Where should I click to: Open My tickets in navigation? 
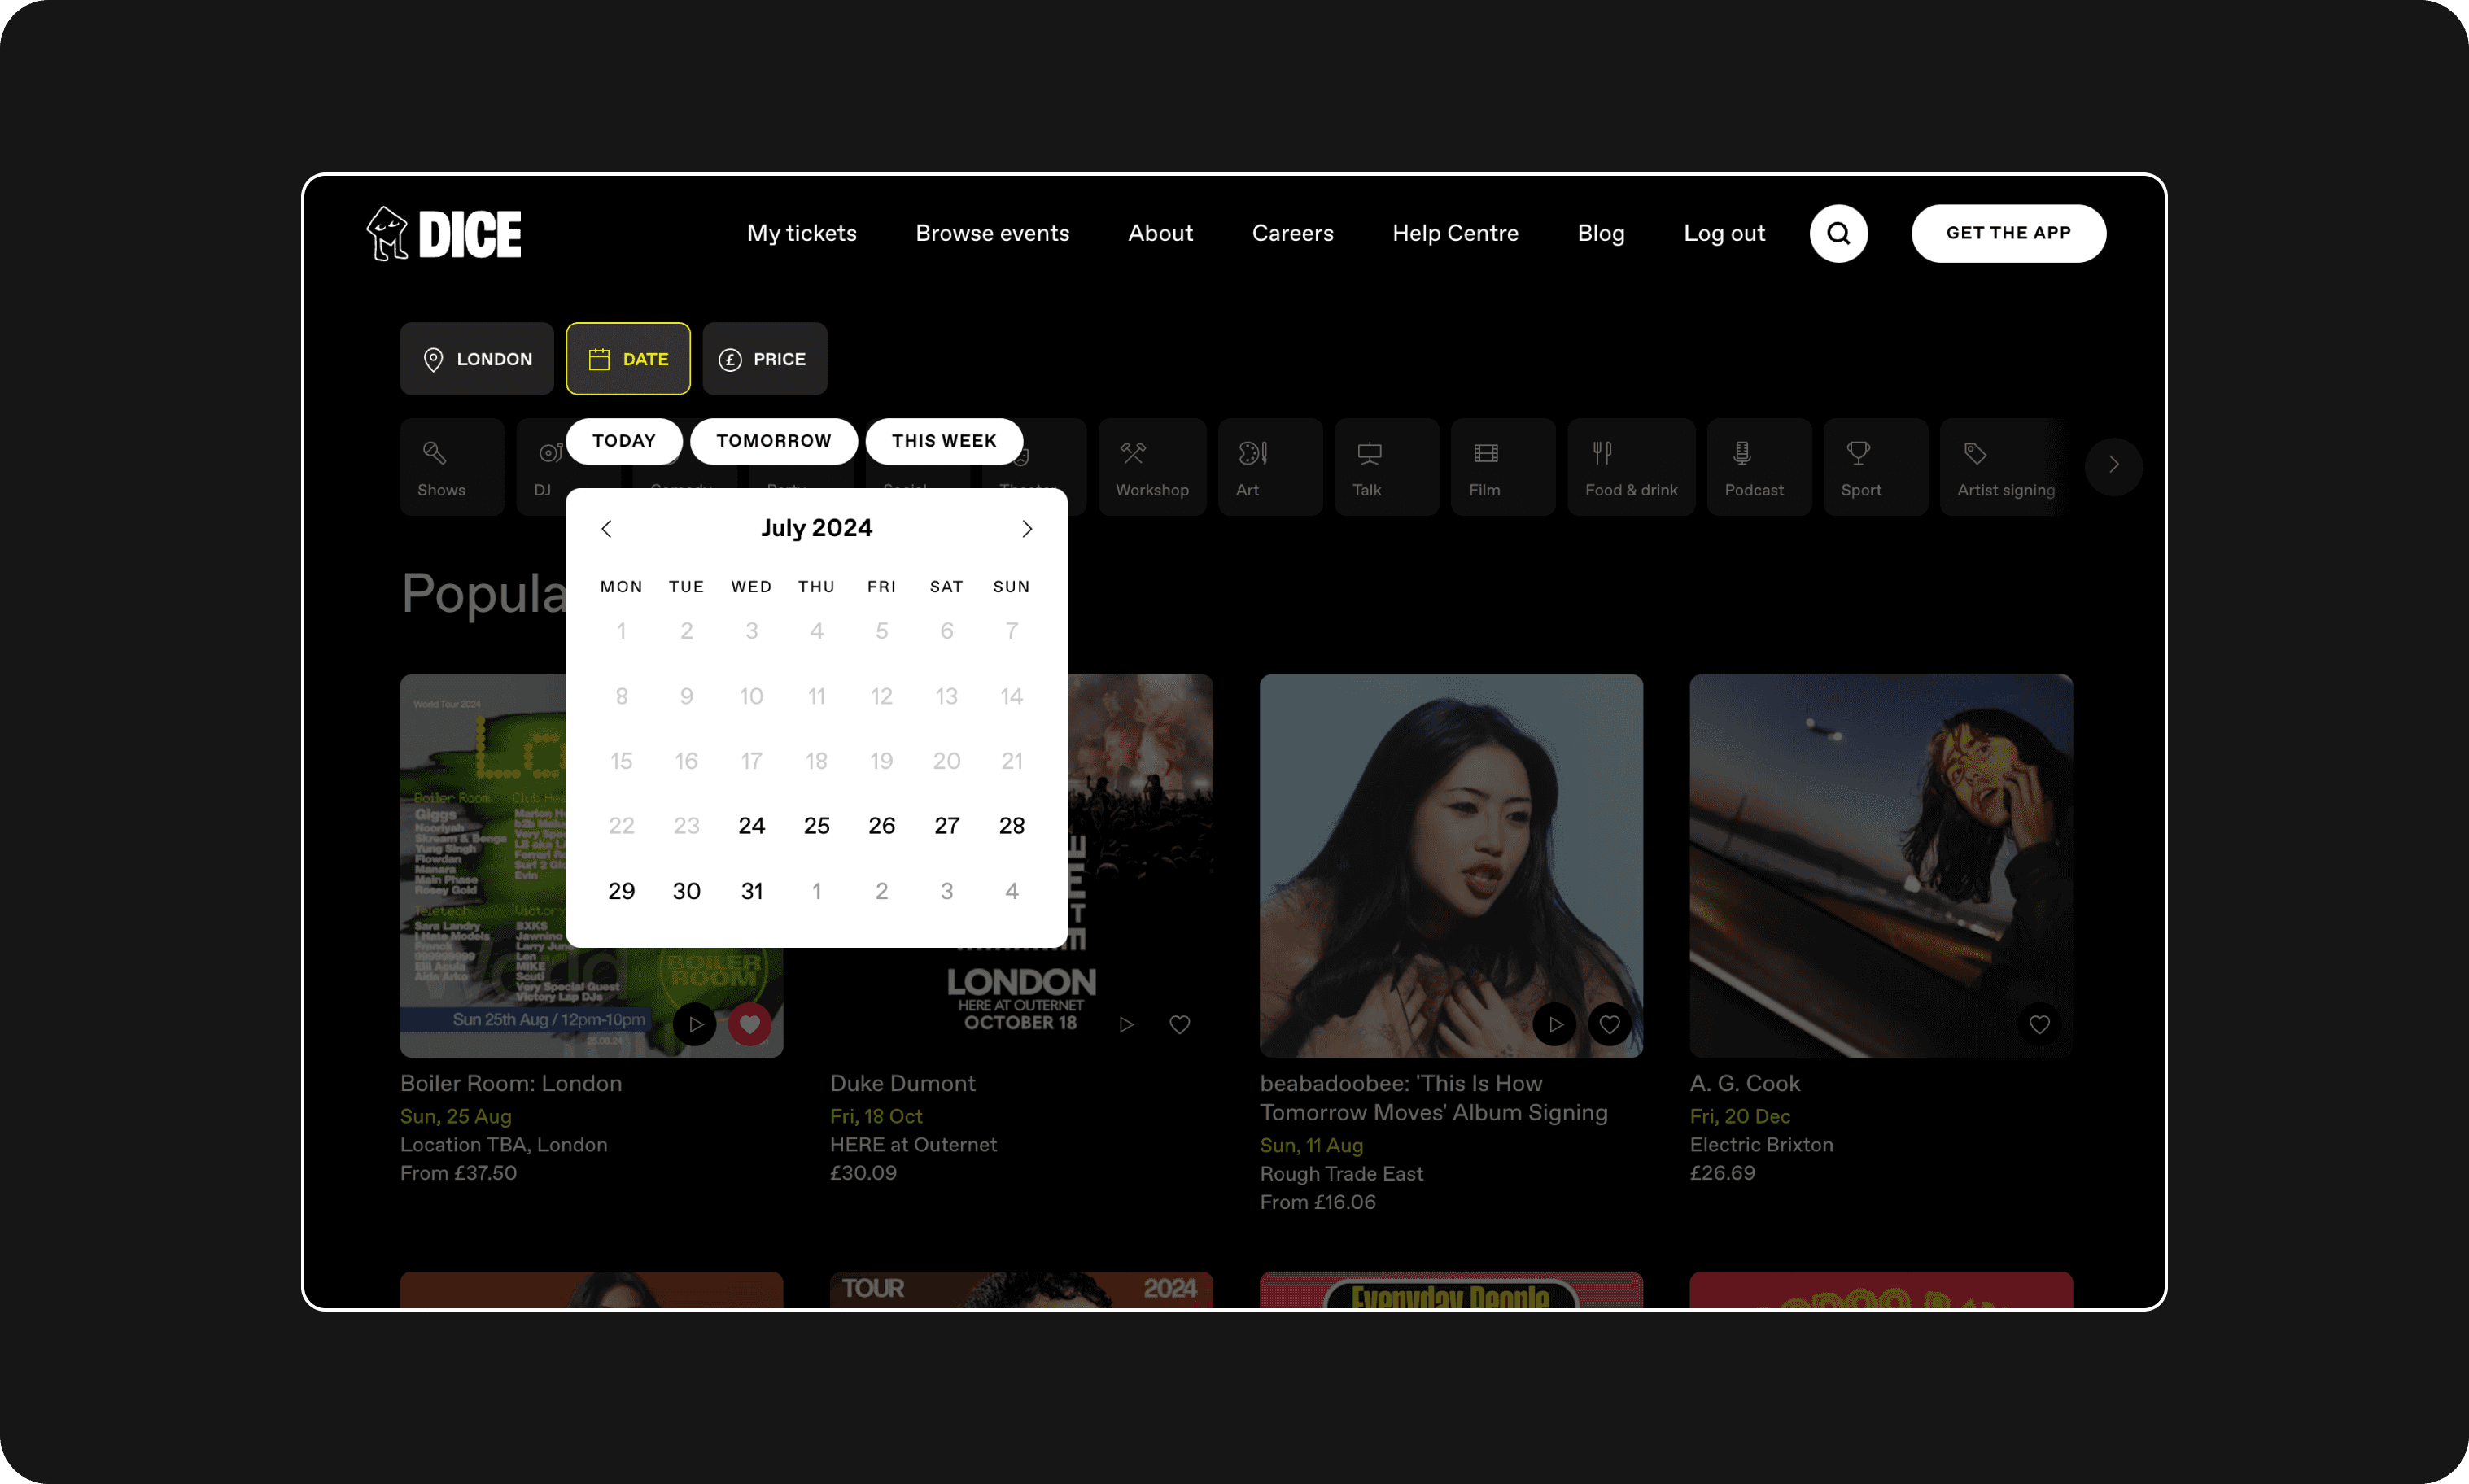[801, 234]
